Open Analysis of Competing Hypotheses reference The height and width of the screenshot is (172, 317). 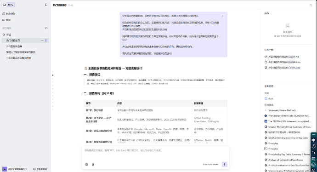coord(283,160)
